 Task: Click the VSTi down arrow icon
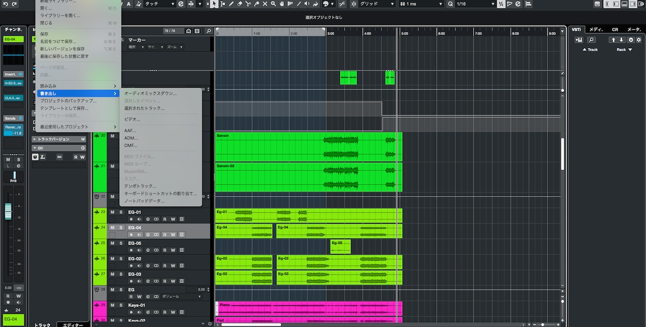(622, 40)
